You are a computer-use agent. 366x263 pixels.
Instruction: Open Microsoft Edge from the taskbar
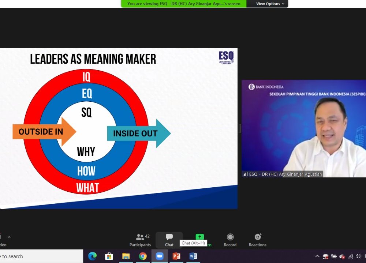(92, 256)
